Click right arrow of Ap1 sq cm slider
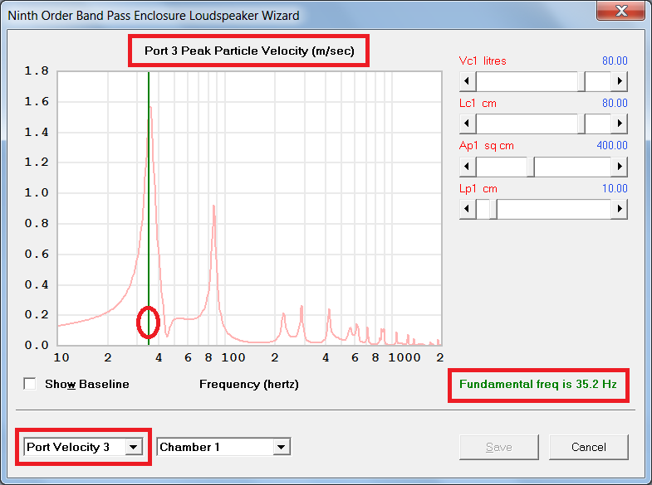Image resolution: width=652 pixels, height=485 pixels. pos(619,167)
